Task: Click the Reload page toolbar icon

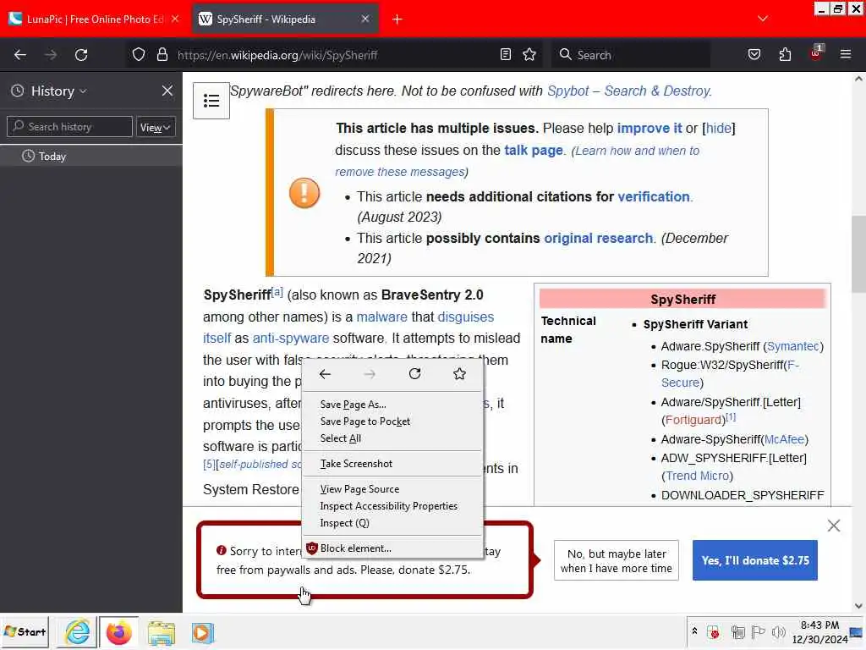Action: tap(81, 55)
